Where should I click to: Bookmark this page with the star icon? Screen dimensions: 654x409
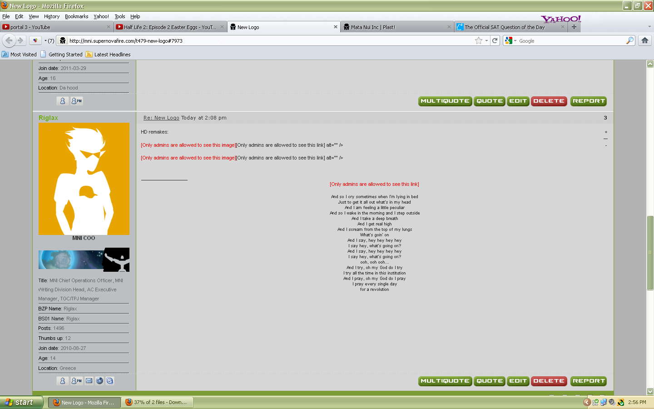pos(479,40)
